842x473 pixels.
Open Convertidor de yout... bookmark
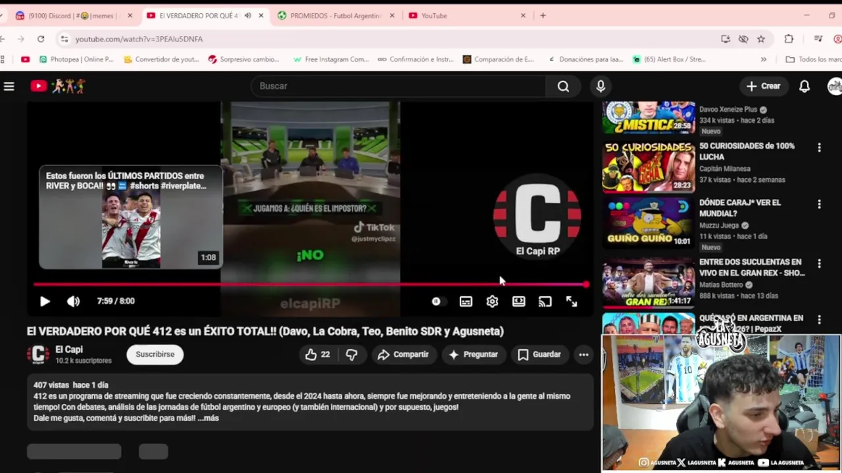[161, 59]
